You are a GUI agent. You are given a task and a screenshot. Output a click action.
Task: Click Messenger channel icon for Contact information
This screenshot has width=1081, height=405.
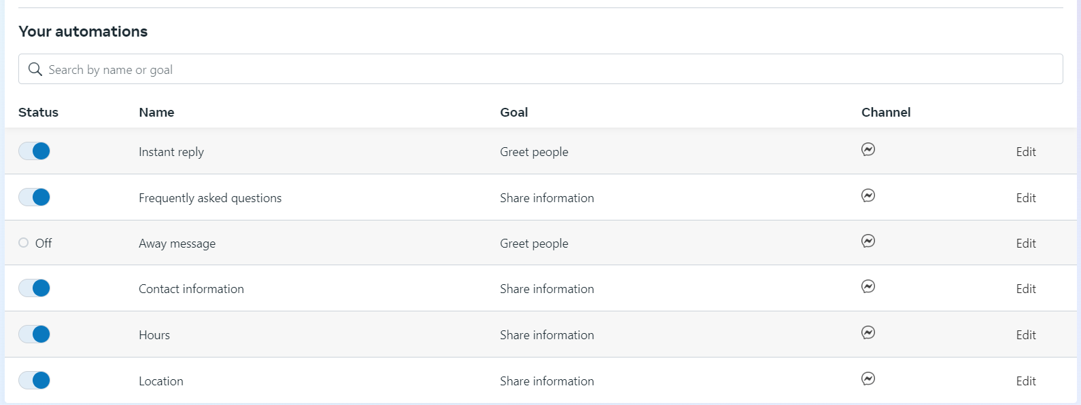pos(868,287)
